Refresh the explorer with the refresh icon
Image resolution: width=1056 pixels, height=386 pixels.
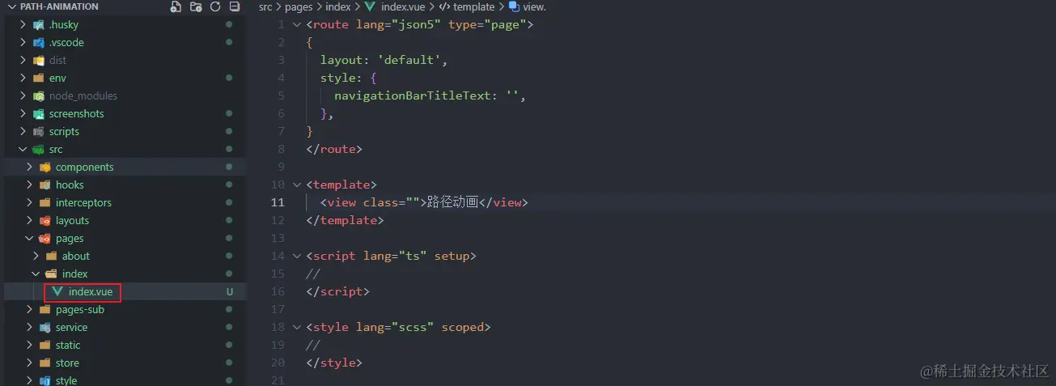tap(215, 6)
